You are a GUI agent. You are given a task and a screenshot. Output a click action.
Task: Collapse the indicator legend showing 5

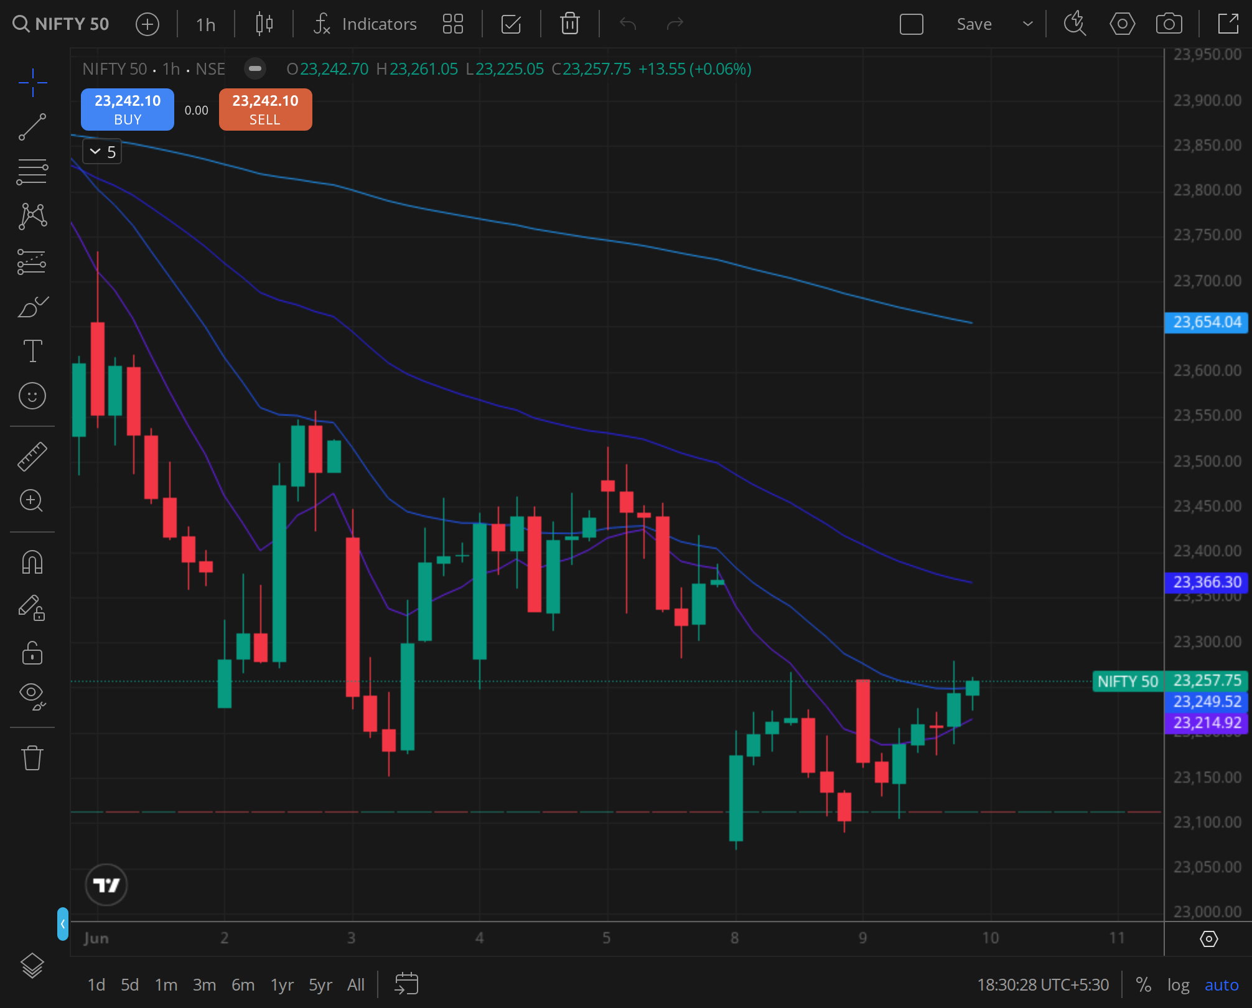click(102, 152)
